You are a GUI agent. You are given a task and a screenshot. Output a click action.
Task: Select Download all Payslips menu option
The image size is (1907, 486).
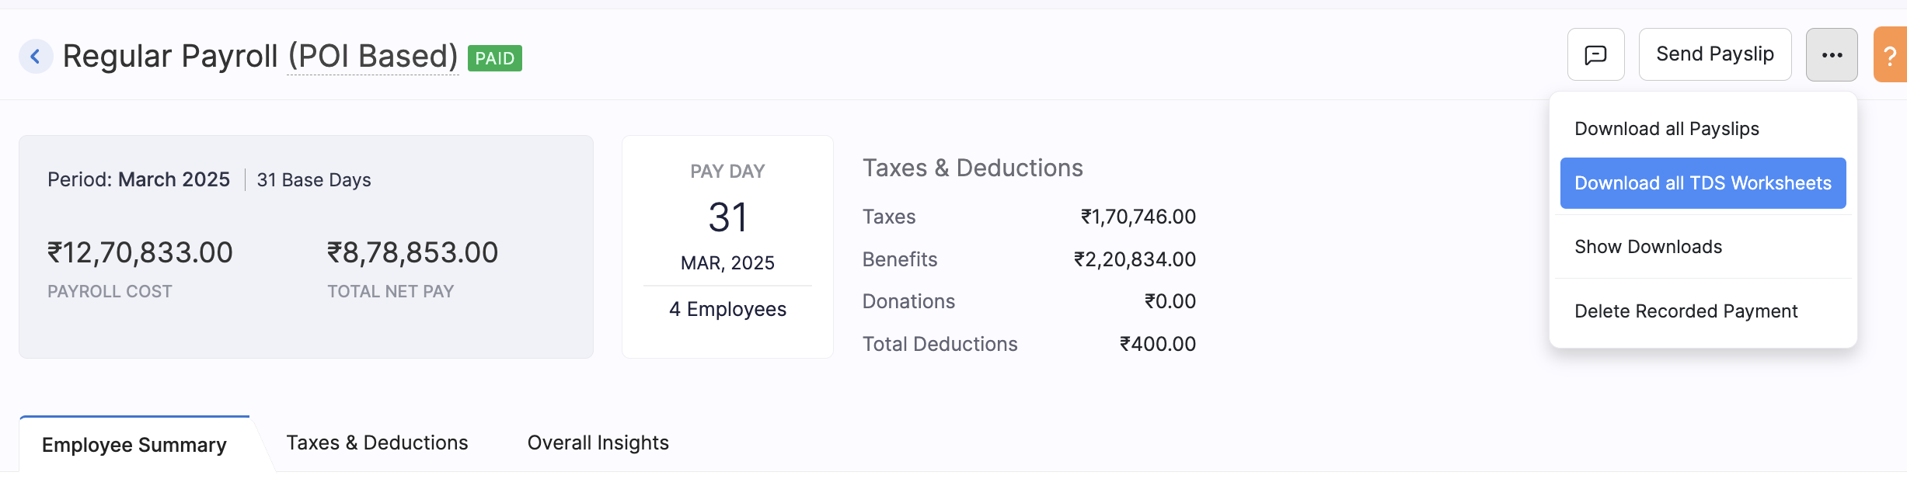[x=1666, y=129]
